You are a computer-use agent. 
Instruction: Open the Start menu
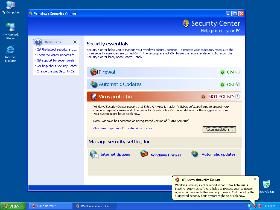click(x=13, y=206)
